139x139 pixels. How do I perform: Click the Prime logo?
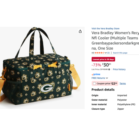(x=96, y=74)
